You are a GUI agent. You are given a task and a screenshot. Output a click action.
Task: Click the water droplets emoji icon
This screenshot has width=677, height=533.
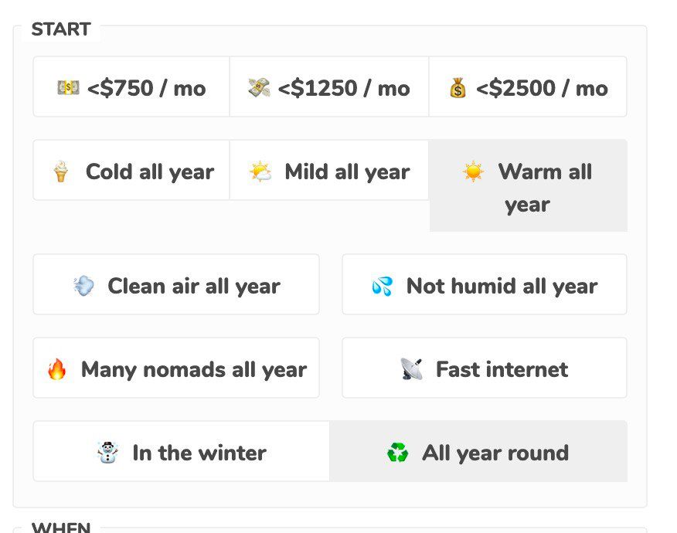coord(382,286)
